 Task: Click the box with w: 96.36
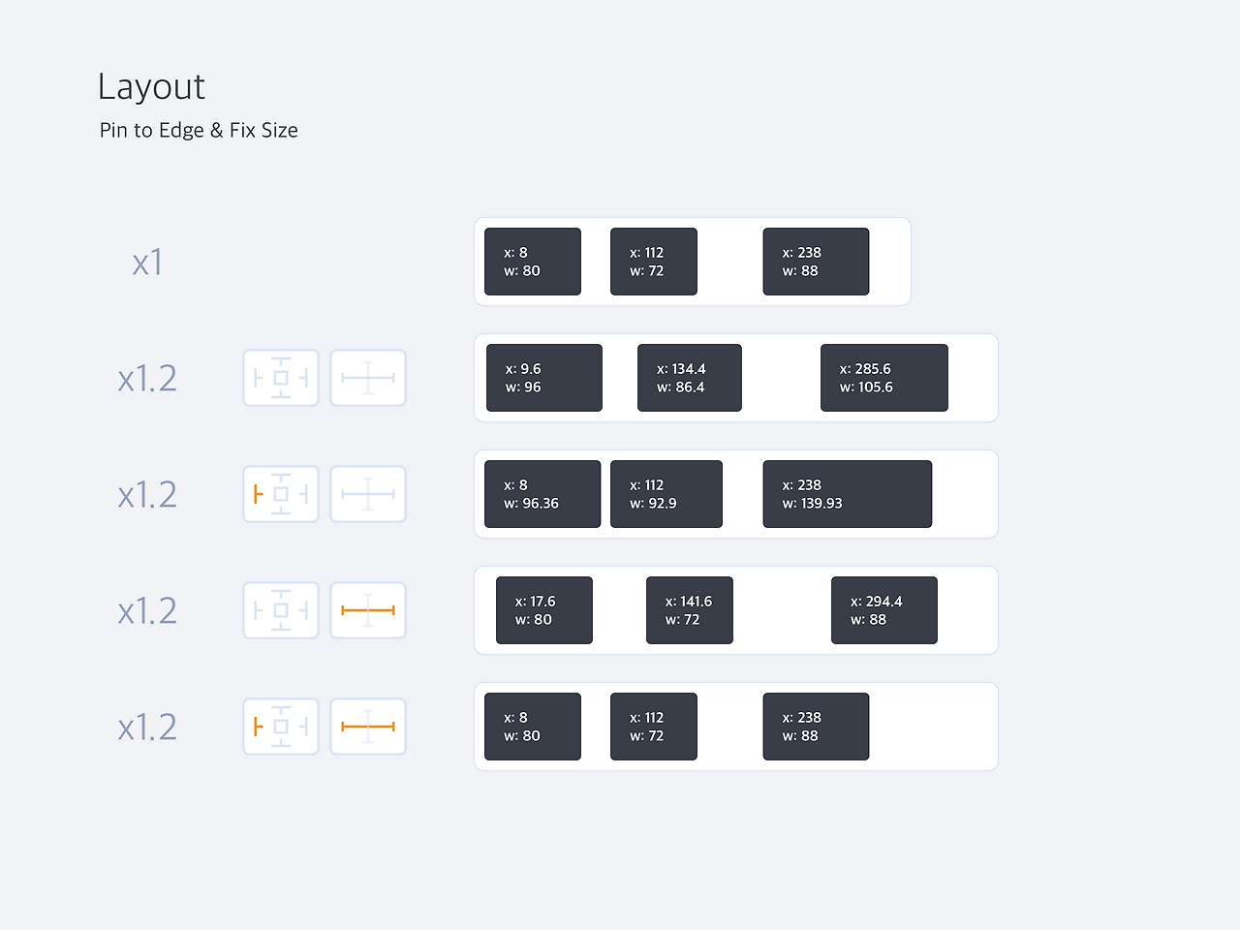click(542, 494)
